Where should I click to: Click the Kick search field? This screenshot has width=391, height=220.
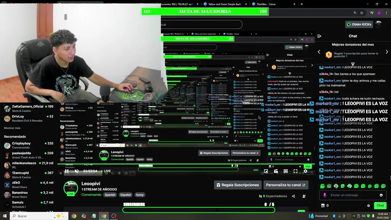tap(202, 24)
